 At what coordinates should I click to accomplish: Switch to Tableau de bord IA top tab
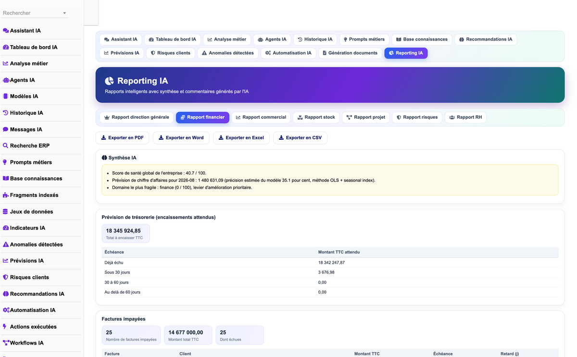(173, 39)
